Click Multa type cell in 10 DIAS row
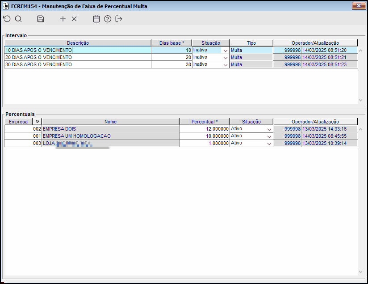Screen dimensions: 368x284 point(251,50)
